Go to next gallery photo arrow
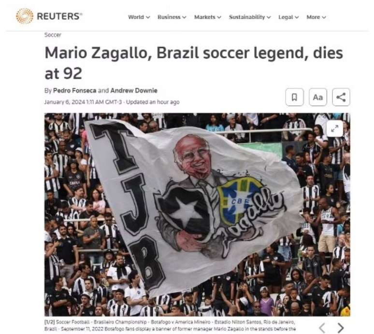Image resolution: width=374 pixels, height=334 pixels. pos(341,328)
